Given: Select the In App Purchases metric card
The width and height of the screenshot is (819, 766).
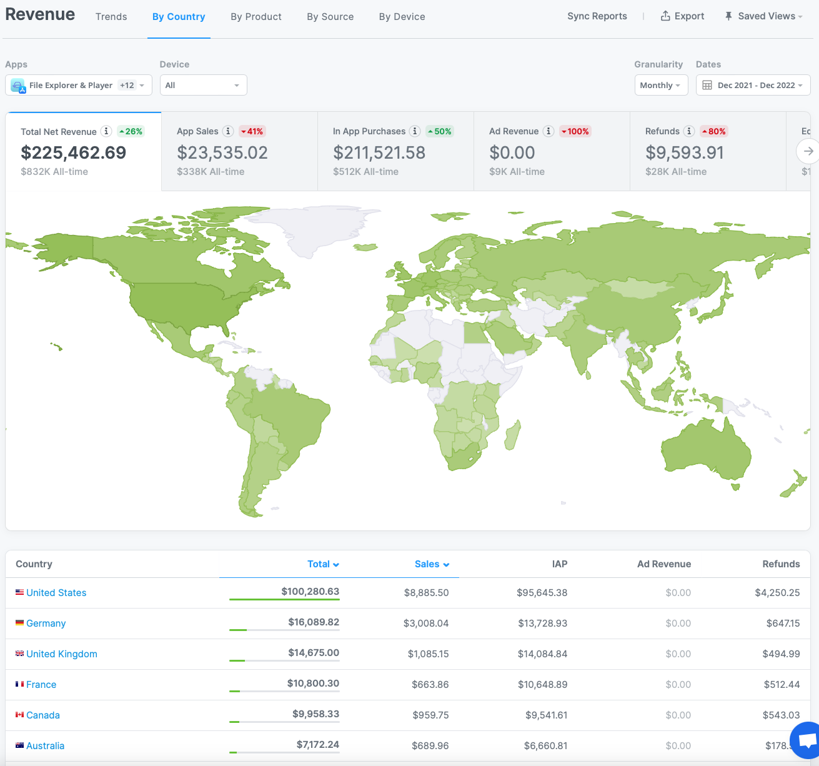Looking at the screenshot, I should click(395, 151).
